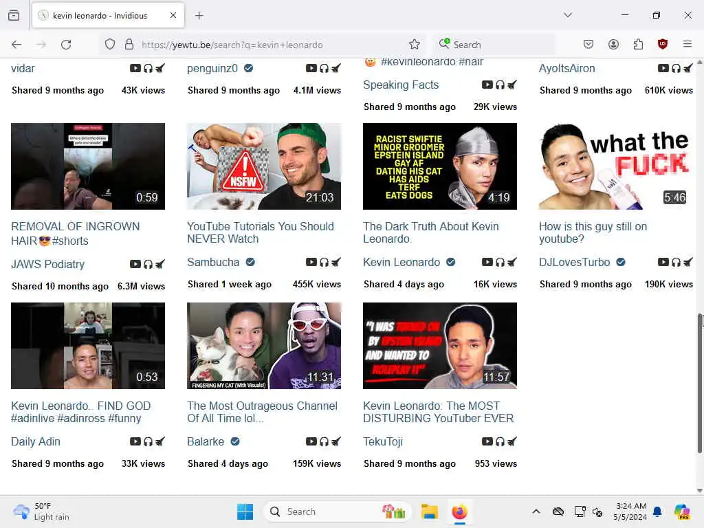
Task: Headphones icon in Kevin Leonardo channel row
Action: pos(500,262)
